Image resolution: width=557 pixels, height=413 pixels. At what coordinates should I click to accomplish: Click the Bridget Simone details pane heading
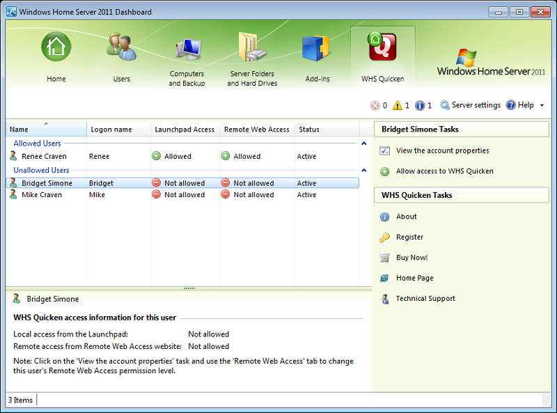coord(53,299)
